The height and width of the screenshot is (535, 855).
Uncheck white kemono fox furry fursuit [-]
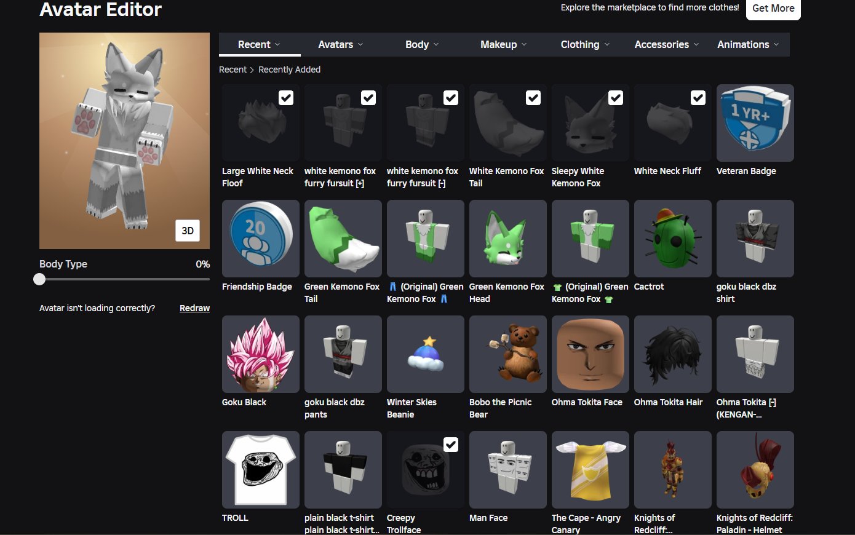coord(451,98)
